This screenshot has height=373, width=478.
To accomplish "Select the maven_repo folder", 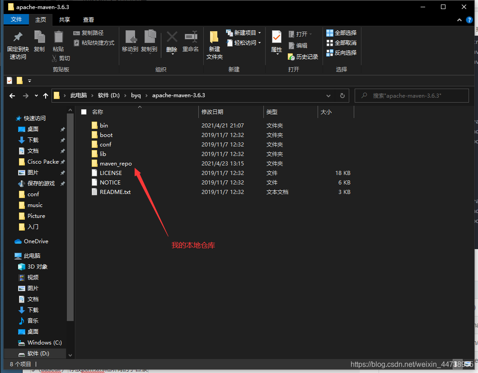I will [x=112, y=164].
